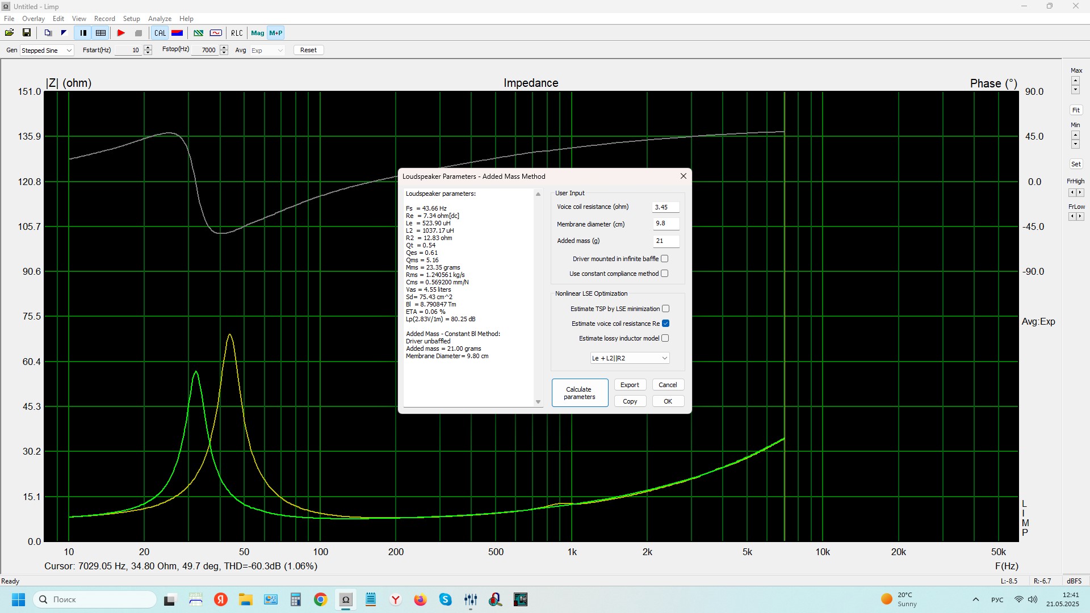The width and height of the screenshot is (1090, 613).
Task: Open the Overlay menu
Action: [33, 19]
